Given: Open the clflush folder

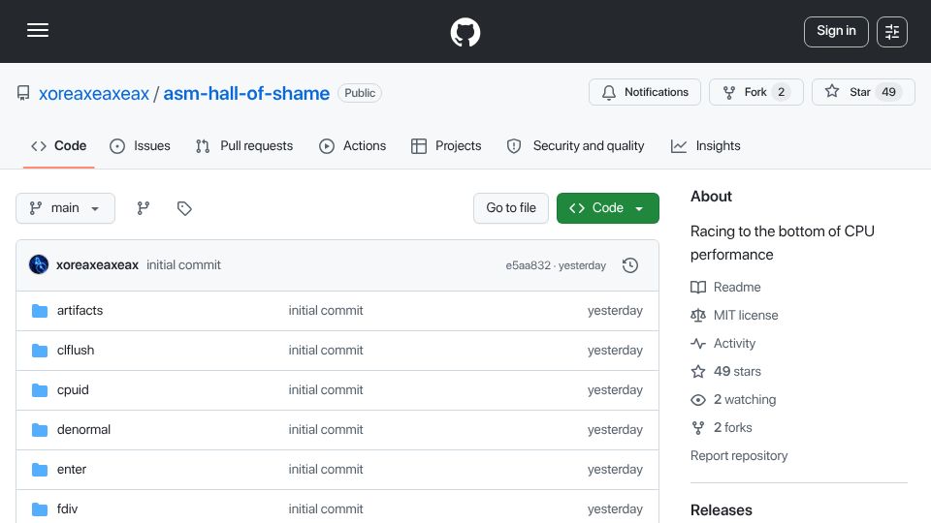Looking at the screenshot, I should click(76, 350).
